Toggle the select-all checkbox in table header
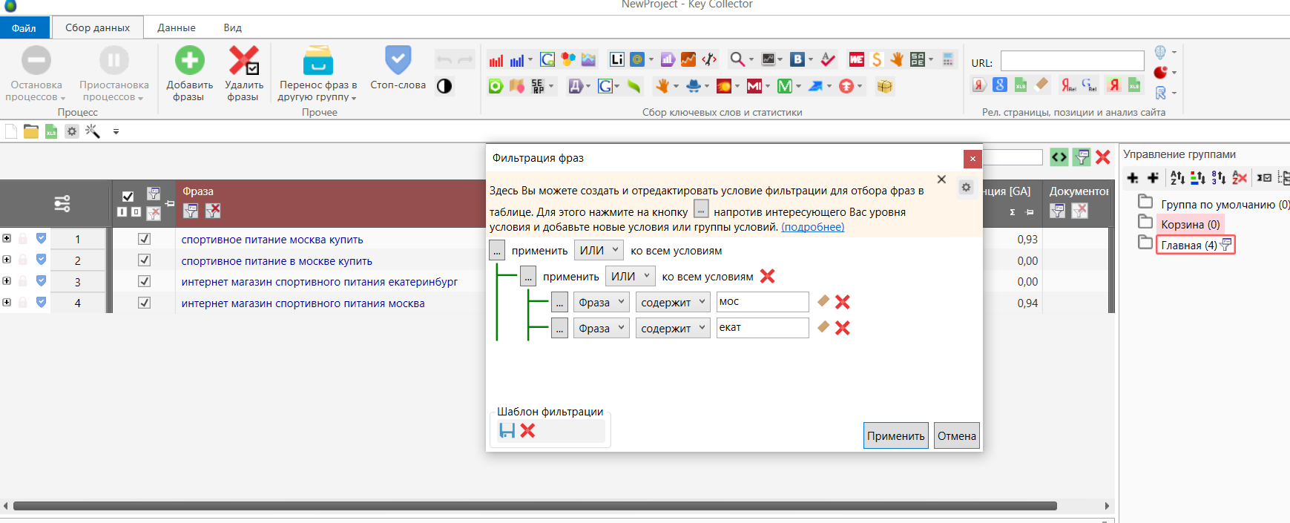This screenshot has height=523, width=1290. pos(128,197)
